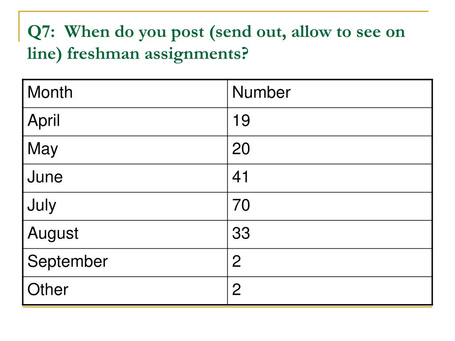The height and width of the screenshot is (341, 455).
Task: Select the value 70 in July's row
Action: 241,206
